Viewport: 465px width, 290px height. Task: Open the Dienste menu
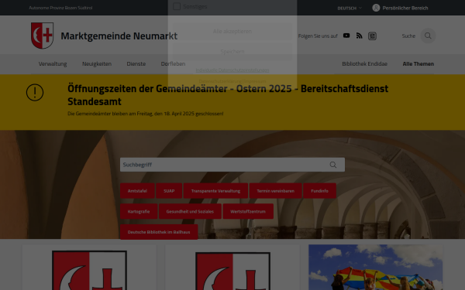point(136,63)
